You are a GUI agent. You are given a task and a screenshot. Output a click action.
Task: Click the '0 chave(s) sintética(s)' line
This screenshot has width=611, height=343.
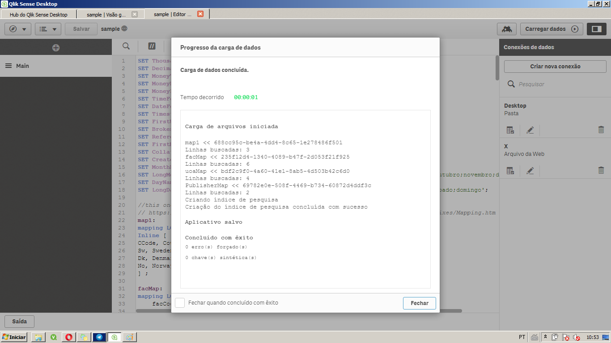pyautogui.click(x=221, y=258)
